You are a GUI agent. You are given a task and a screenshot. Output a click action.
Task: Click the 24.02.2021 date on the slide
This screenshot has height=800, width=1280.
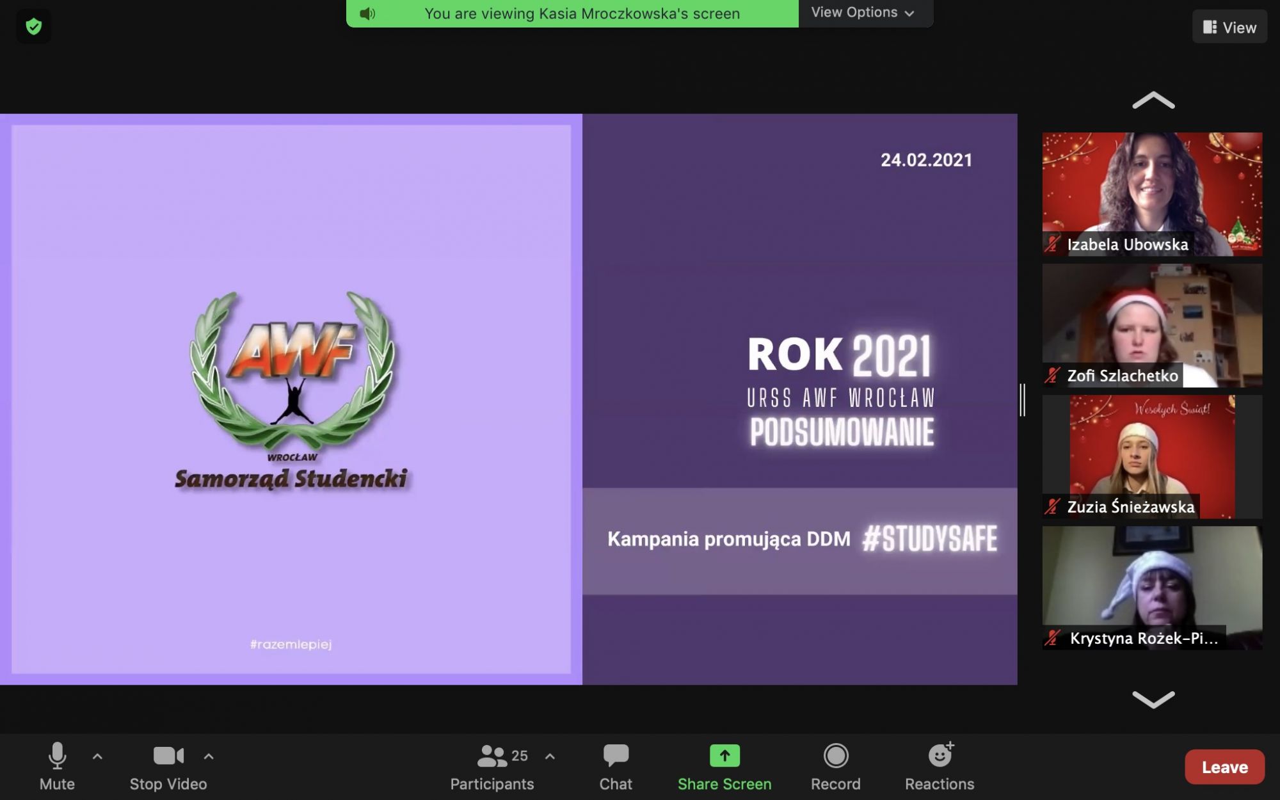[x=926, y=160]
